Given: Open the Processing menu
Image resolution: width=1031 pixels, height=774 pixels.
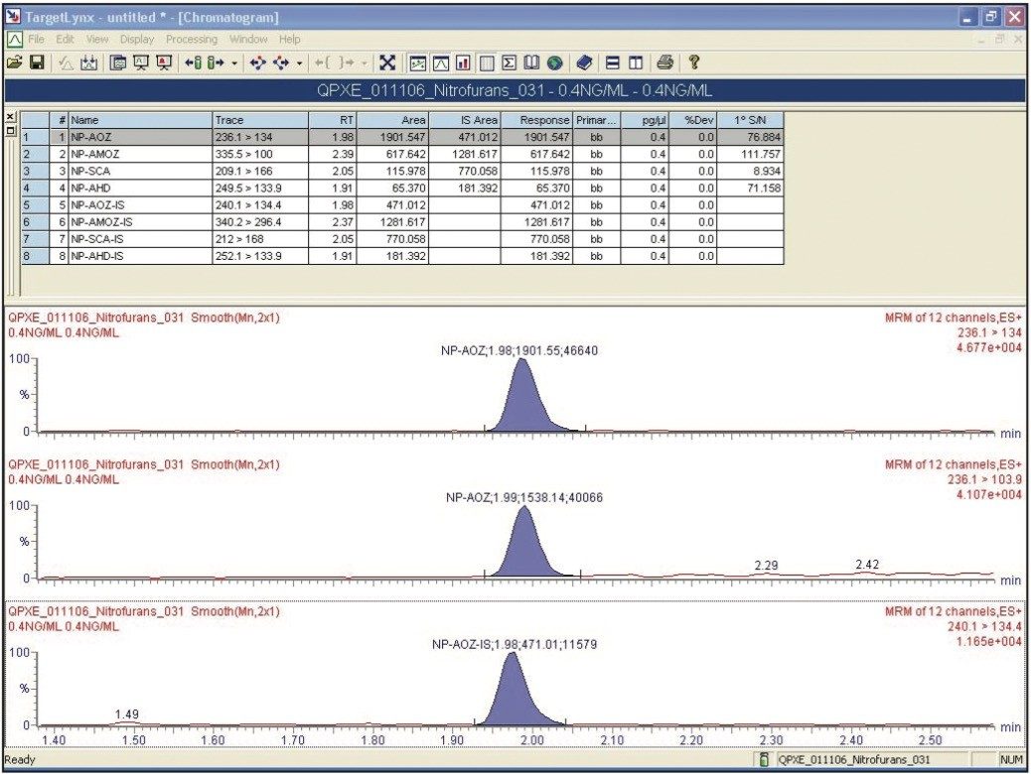Looking at the screenshot, I should pyautogui.click(x=192, y=39).
